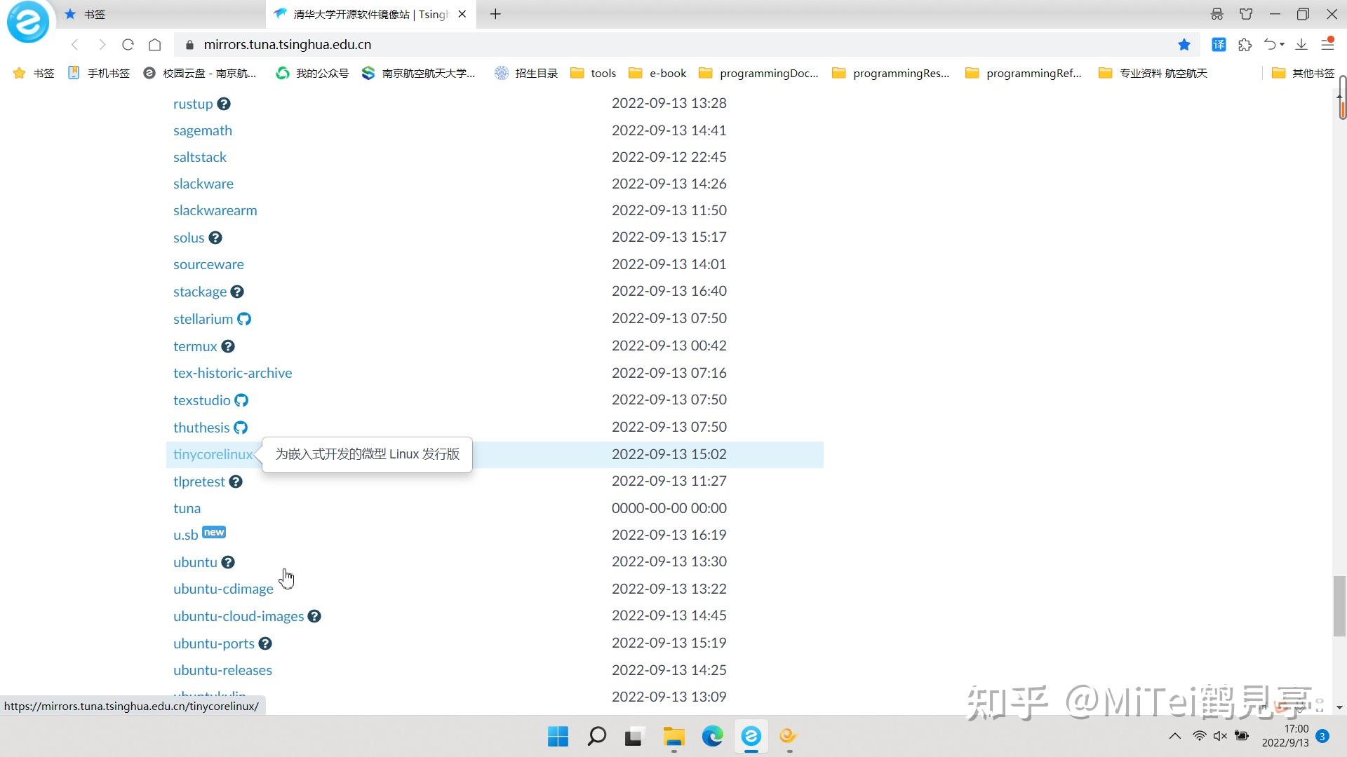The width and height of the screenshot is (1347, 757).
Task: Open programmingRes bookmark folder
Action: click(891, 73)
